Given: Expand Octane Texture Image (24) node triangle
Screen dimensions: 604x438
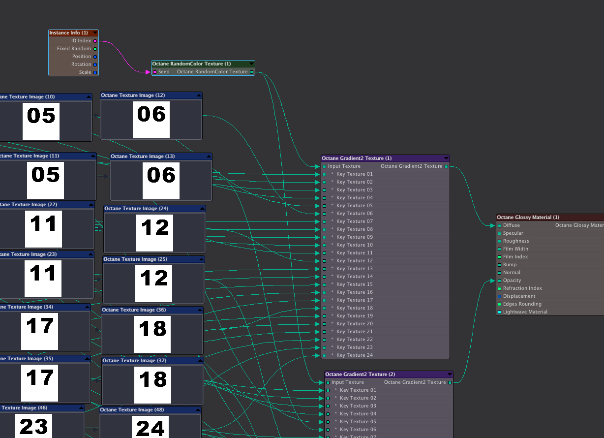Looking at the screenshot, I should click(202, 209).
